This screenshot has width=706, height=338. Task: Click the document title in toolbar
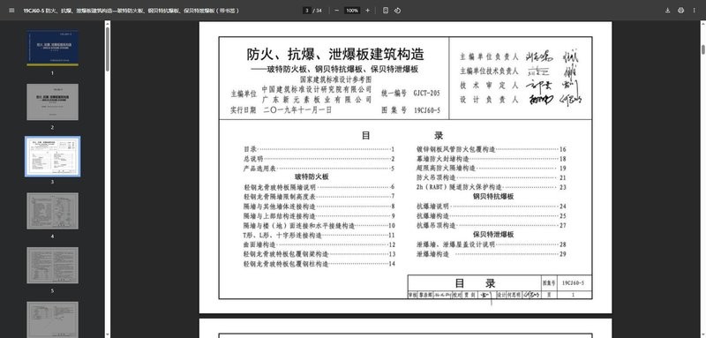(x=131, y=11)
